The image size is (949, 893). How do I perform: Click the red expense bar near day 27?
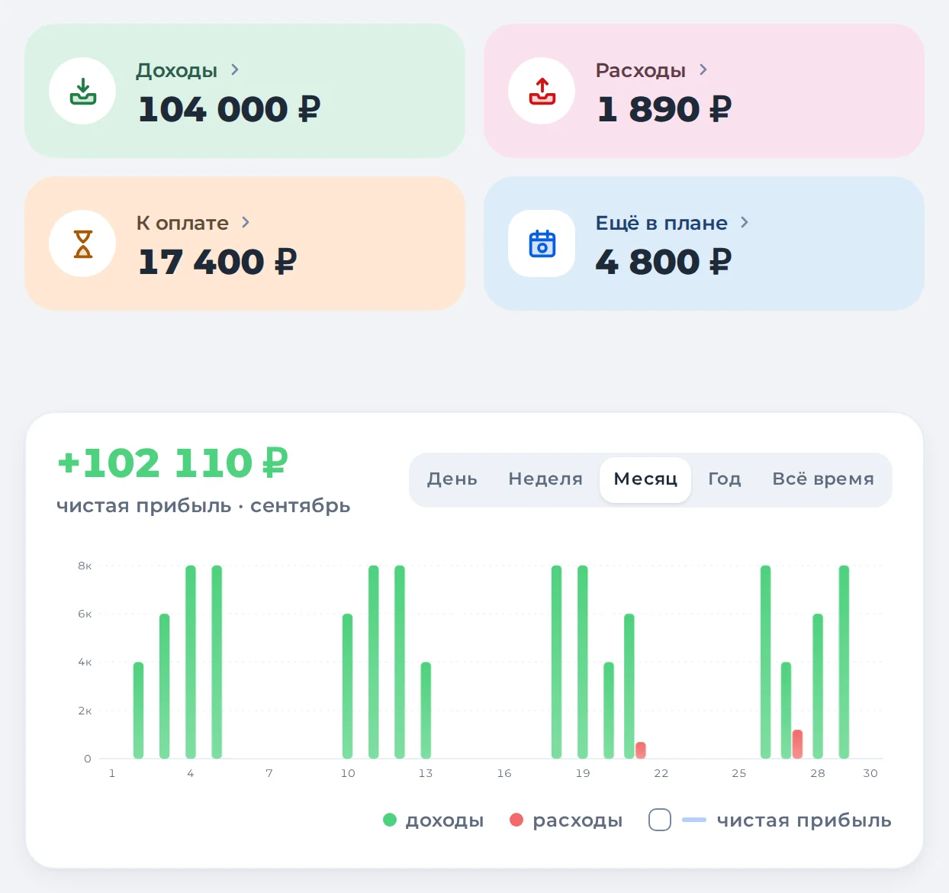tap(797, 744)
